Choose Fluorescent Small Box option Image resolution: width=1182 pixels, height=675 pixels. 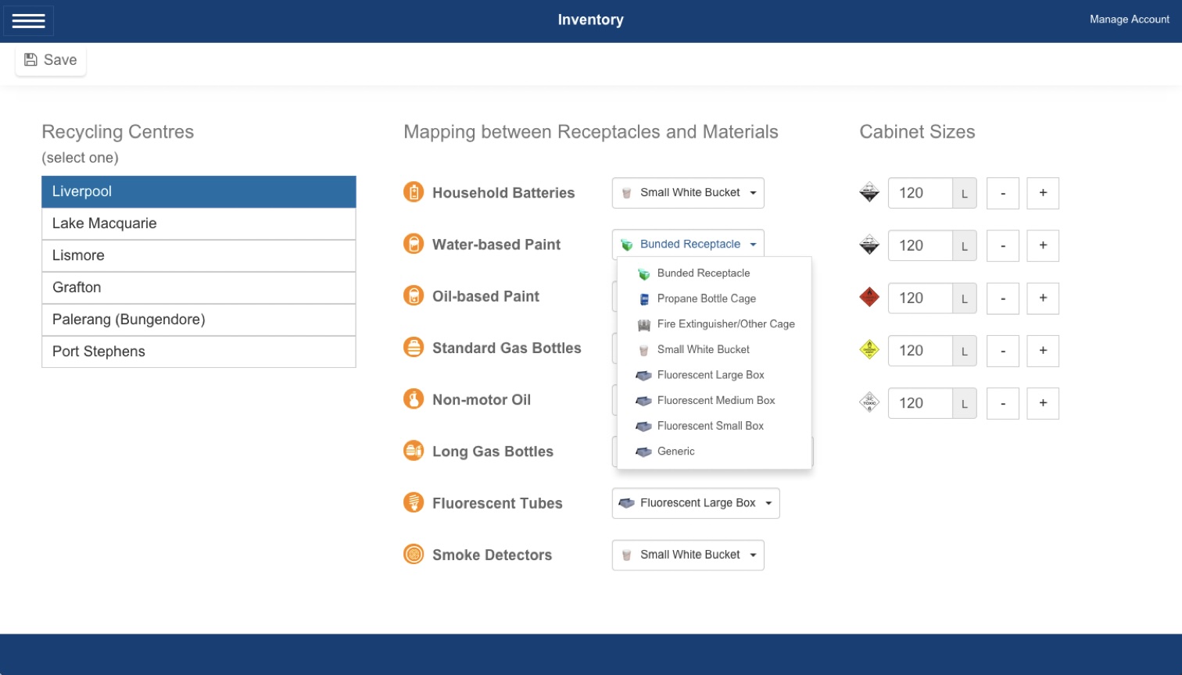point(715,426)
